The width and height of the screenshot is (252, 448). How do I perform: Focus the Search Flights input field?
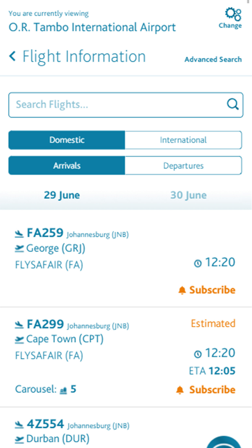click(x=119, y=105)
